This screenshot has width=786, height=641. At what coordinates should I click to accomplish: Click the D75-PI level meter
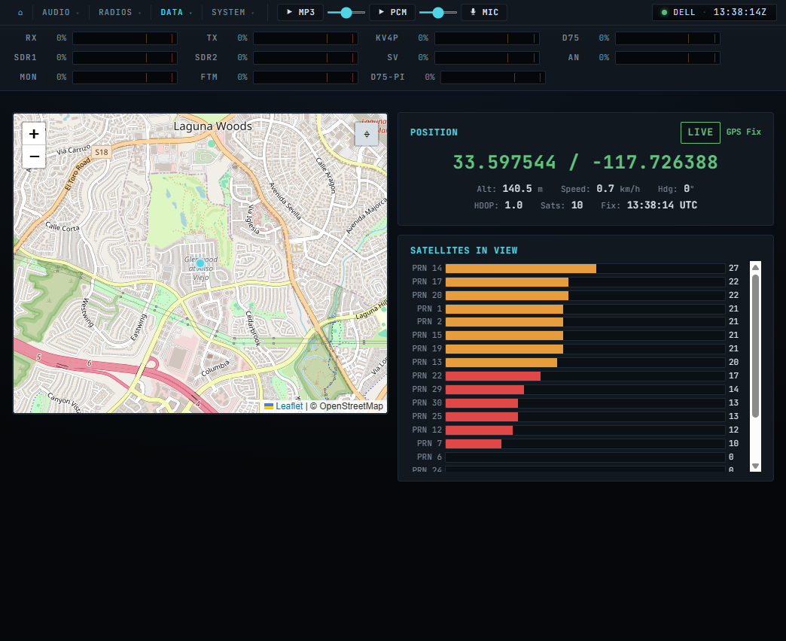[x=492, y=77]
